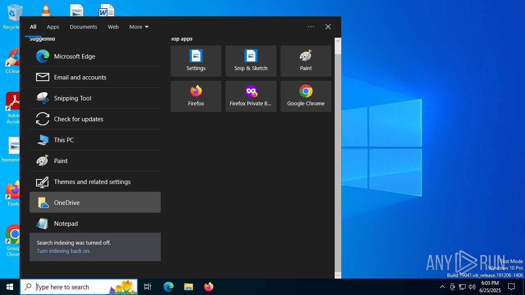Launch Google Chrome top app tile
The image size is (525, 295).
pos(306,96)
